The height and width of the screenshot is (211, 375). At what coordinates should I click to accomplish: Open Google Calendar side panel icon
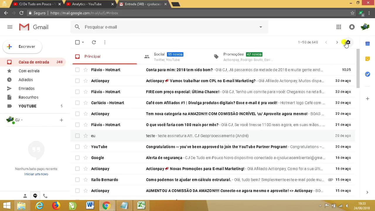pos(367,43)
